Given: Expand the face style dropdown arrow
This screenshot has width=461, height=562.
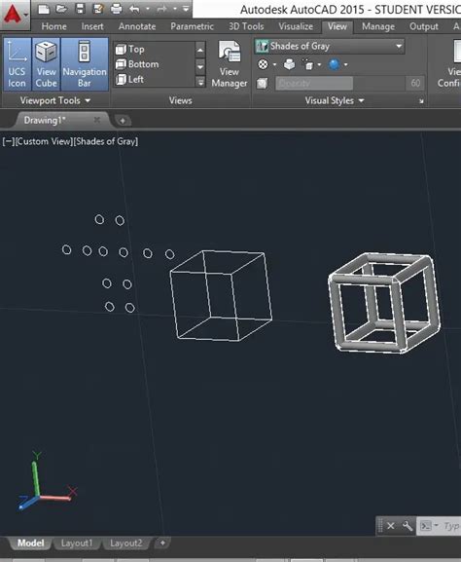Looking at the screenshot, I should [x=346, y=65].
